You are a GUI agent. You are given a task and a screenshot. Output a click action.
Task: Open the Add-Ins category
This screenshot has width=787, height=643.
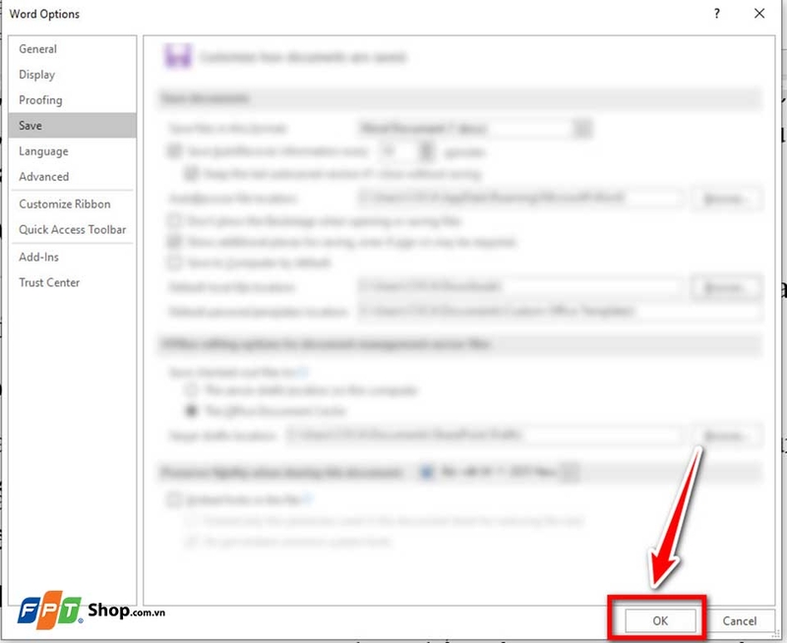pos(72,257)
